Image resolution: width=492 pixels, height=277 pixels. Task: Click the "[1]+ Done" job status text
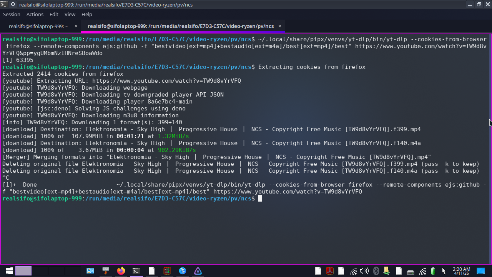20,185
